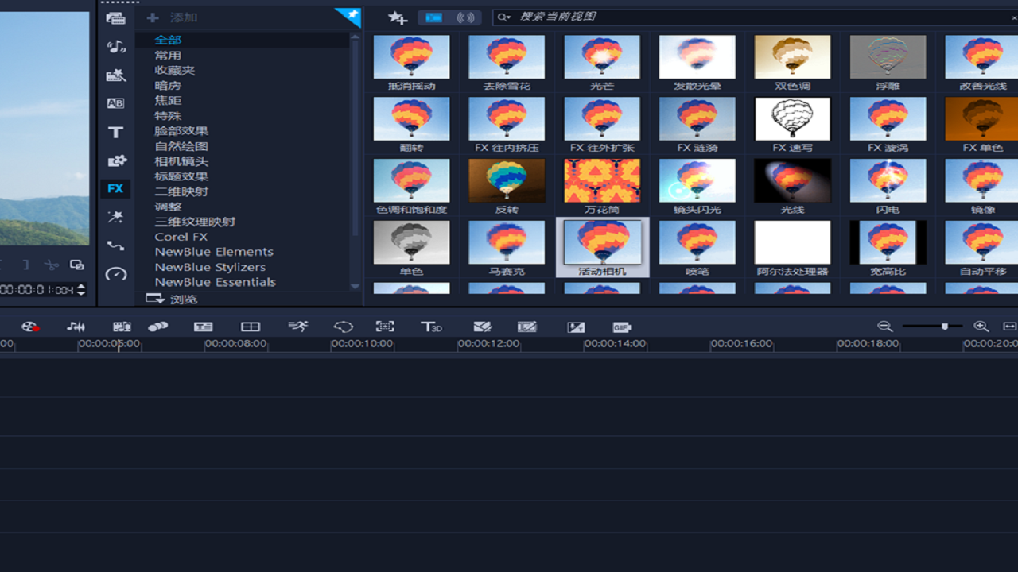Click the GIF creator icon

[622, 327]
